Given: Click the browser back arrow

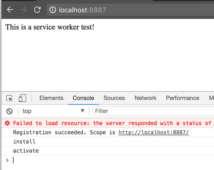Looking at the screenshot, I should coord(10,10).
